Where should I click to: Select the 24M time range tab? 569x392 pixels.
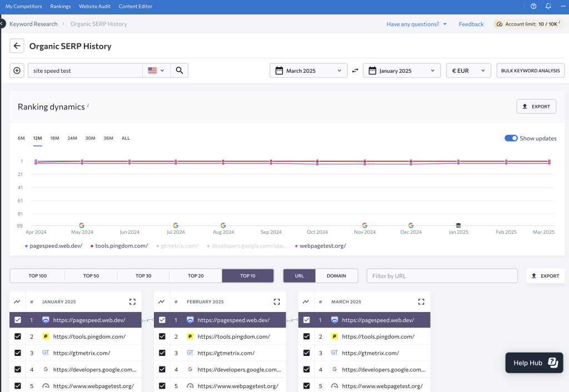(72, 138)
